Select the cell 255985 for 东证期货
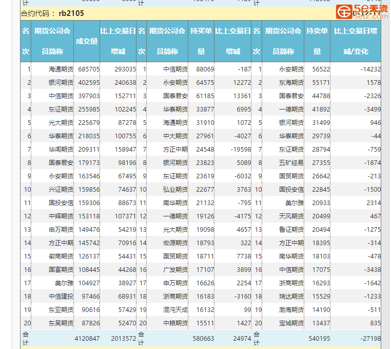 pos(89,109)
